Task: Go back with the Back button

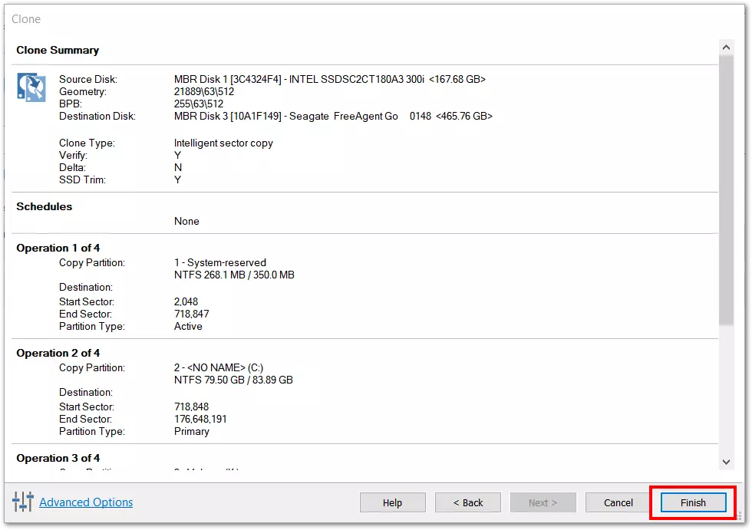Action: (467, 502)
